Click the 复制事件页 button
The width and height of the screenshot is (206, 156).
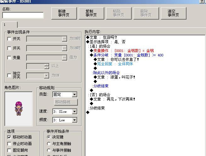coord(91,13)
